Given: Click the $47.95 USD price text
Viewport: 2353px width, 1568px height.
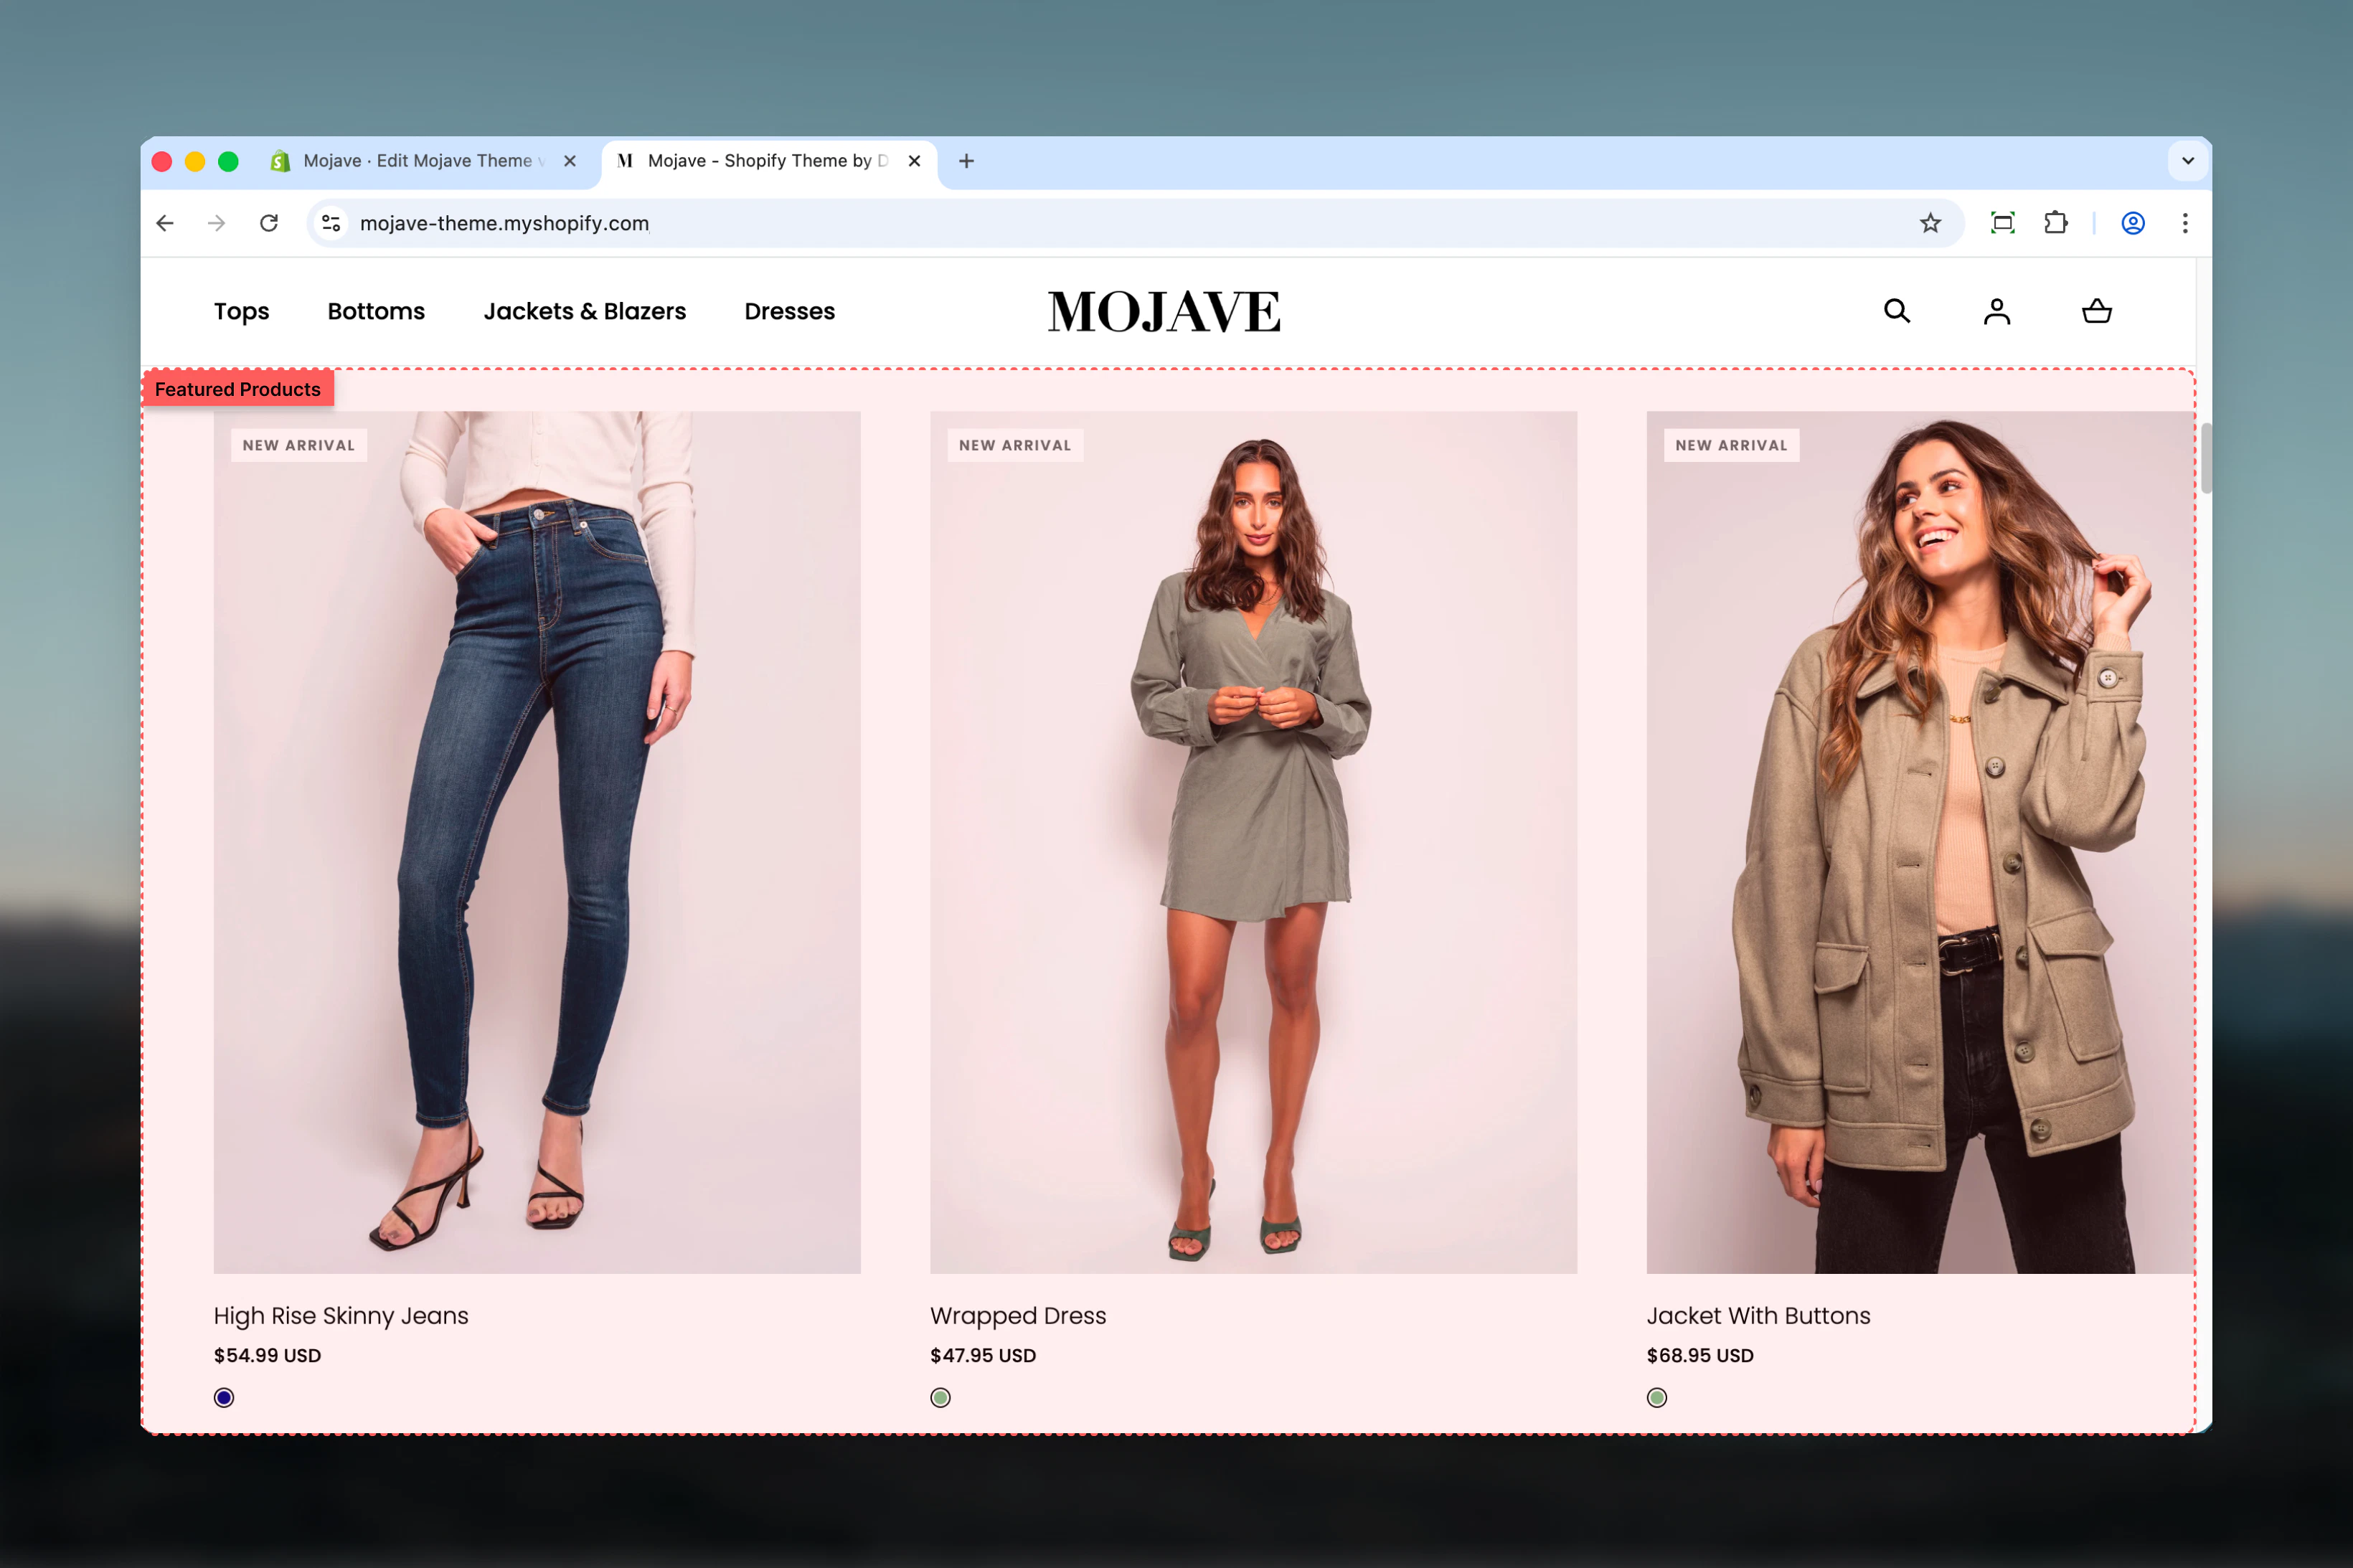Looking at the screenshot, I should (x=983, y=1356).
